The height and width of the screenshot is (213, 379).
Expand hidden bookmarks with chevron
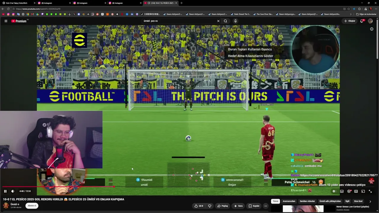[x=351, y=14]
